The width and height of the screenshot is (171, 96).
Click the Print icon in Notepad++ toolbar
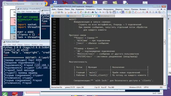point(71,12)
